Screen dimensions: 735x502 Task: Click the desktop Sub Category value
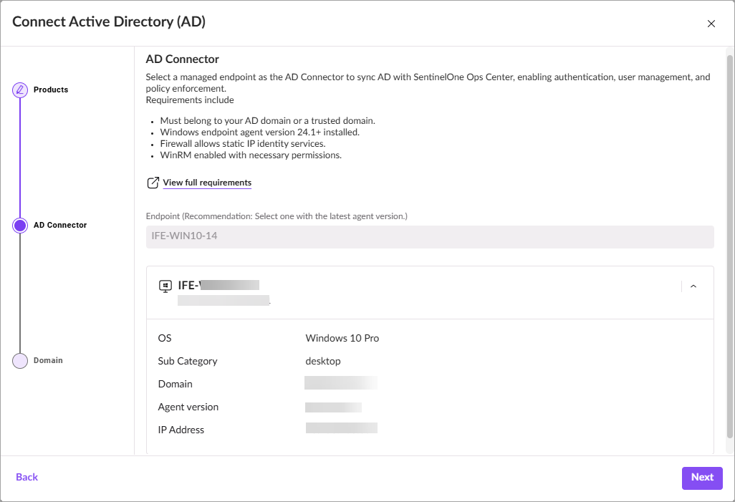pos(323,361)
